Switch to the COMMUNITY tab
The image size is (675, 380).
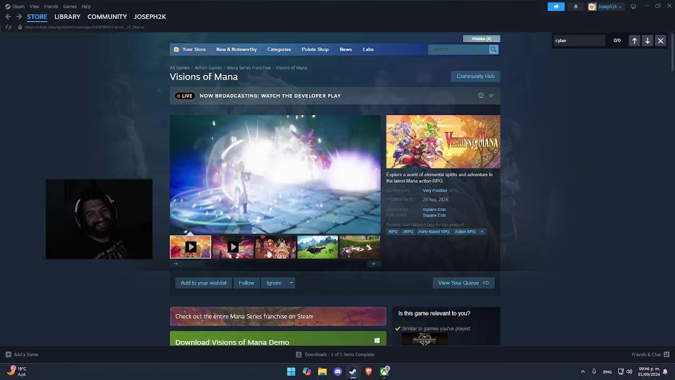pyautogui.click(x=107, y=16)
